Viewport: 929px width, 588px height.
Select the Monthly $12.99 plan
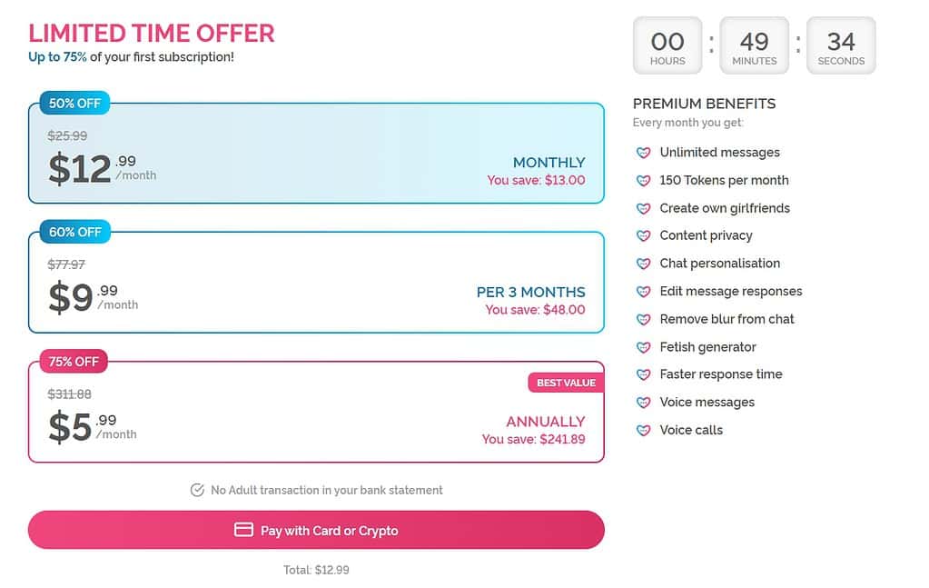coord(316,153)
